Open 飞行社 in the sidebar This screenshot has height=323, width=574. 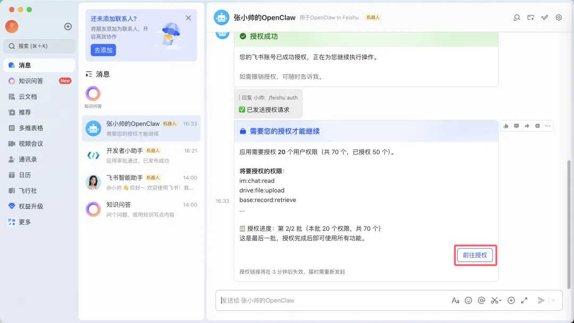(39, 191)
